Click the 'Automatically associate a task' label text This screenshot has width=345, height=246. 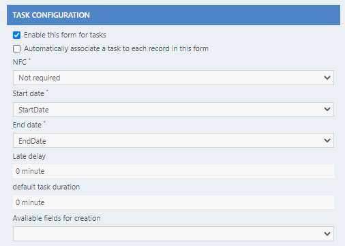click(116, 48)
